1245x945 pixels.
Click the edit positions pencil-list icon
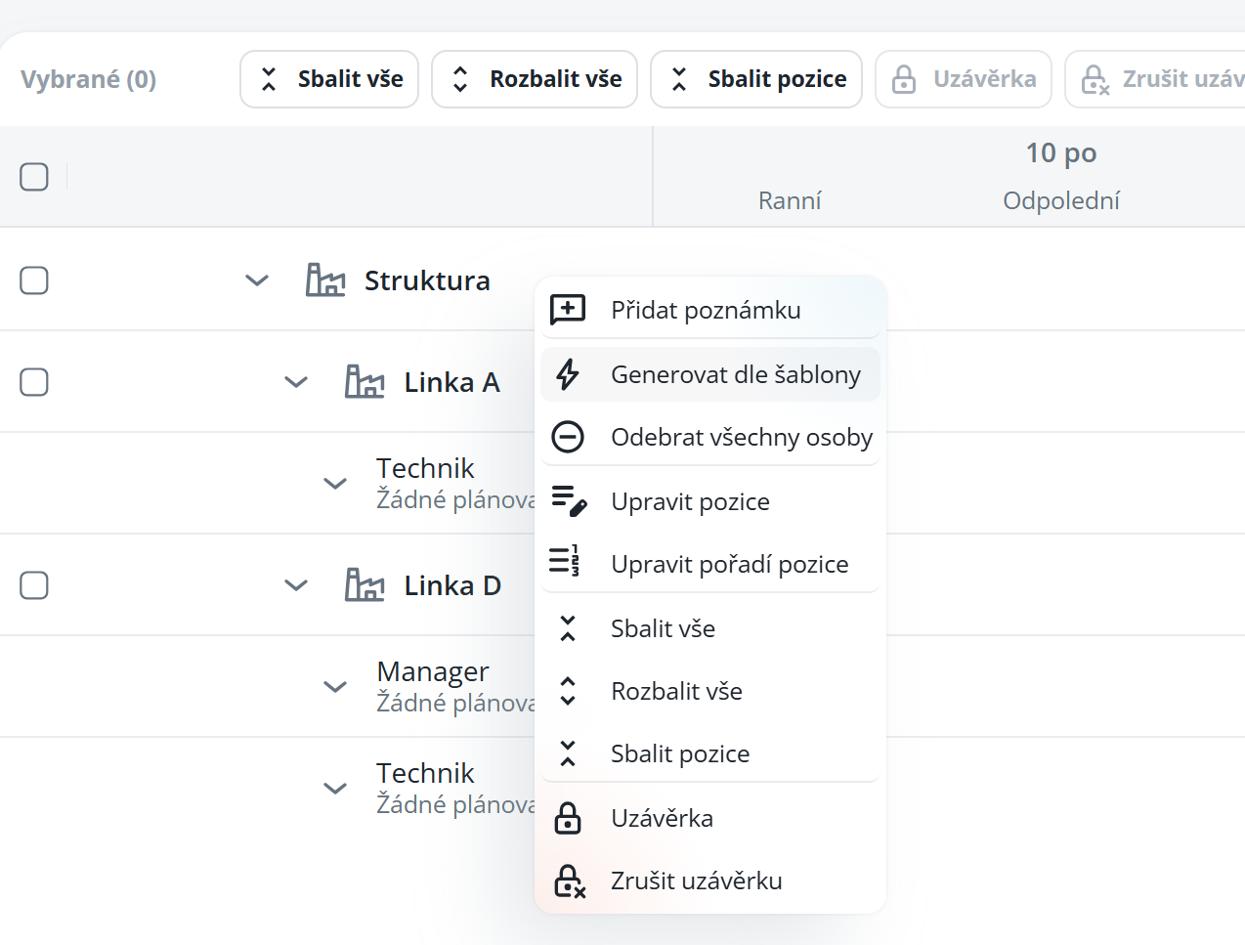coord(568,501)
